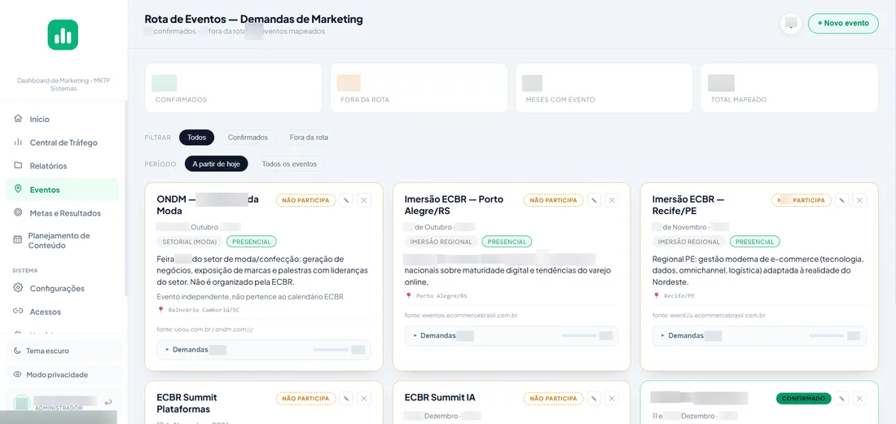Toggle Não Participa on ECBR Summit Plataformas

305,398
